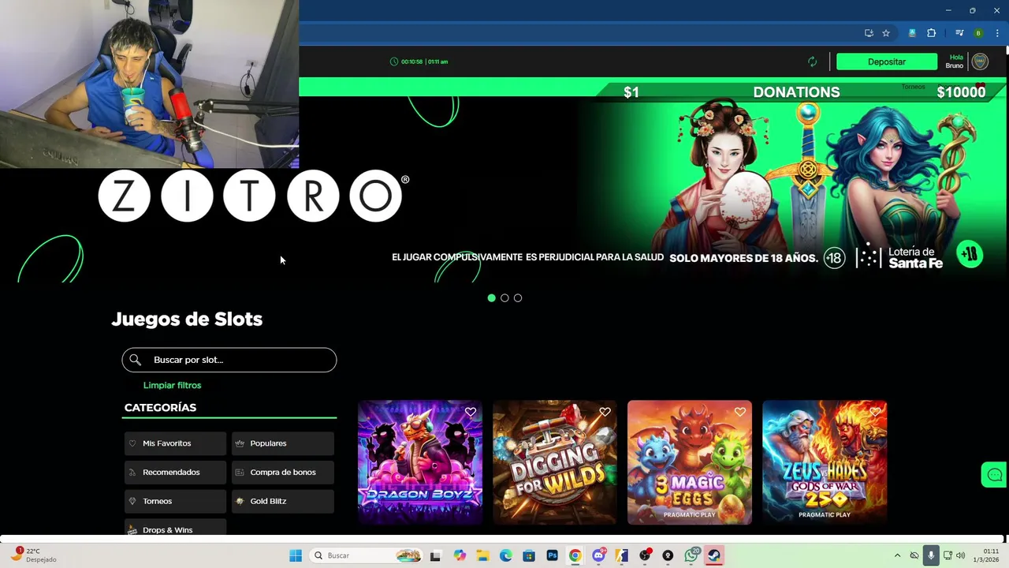Filter by Populares category

tap(283, 443)
